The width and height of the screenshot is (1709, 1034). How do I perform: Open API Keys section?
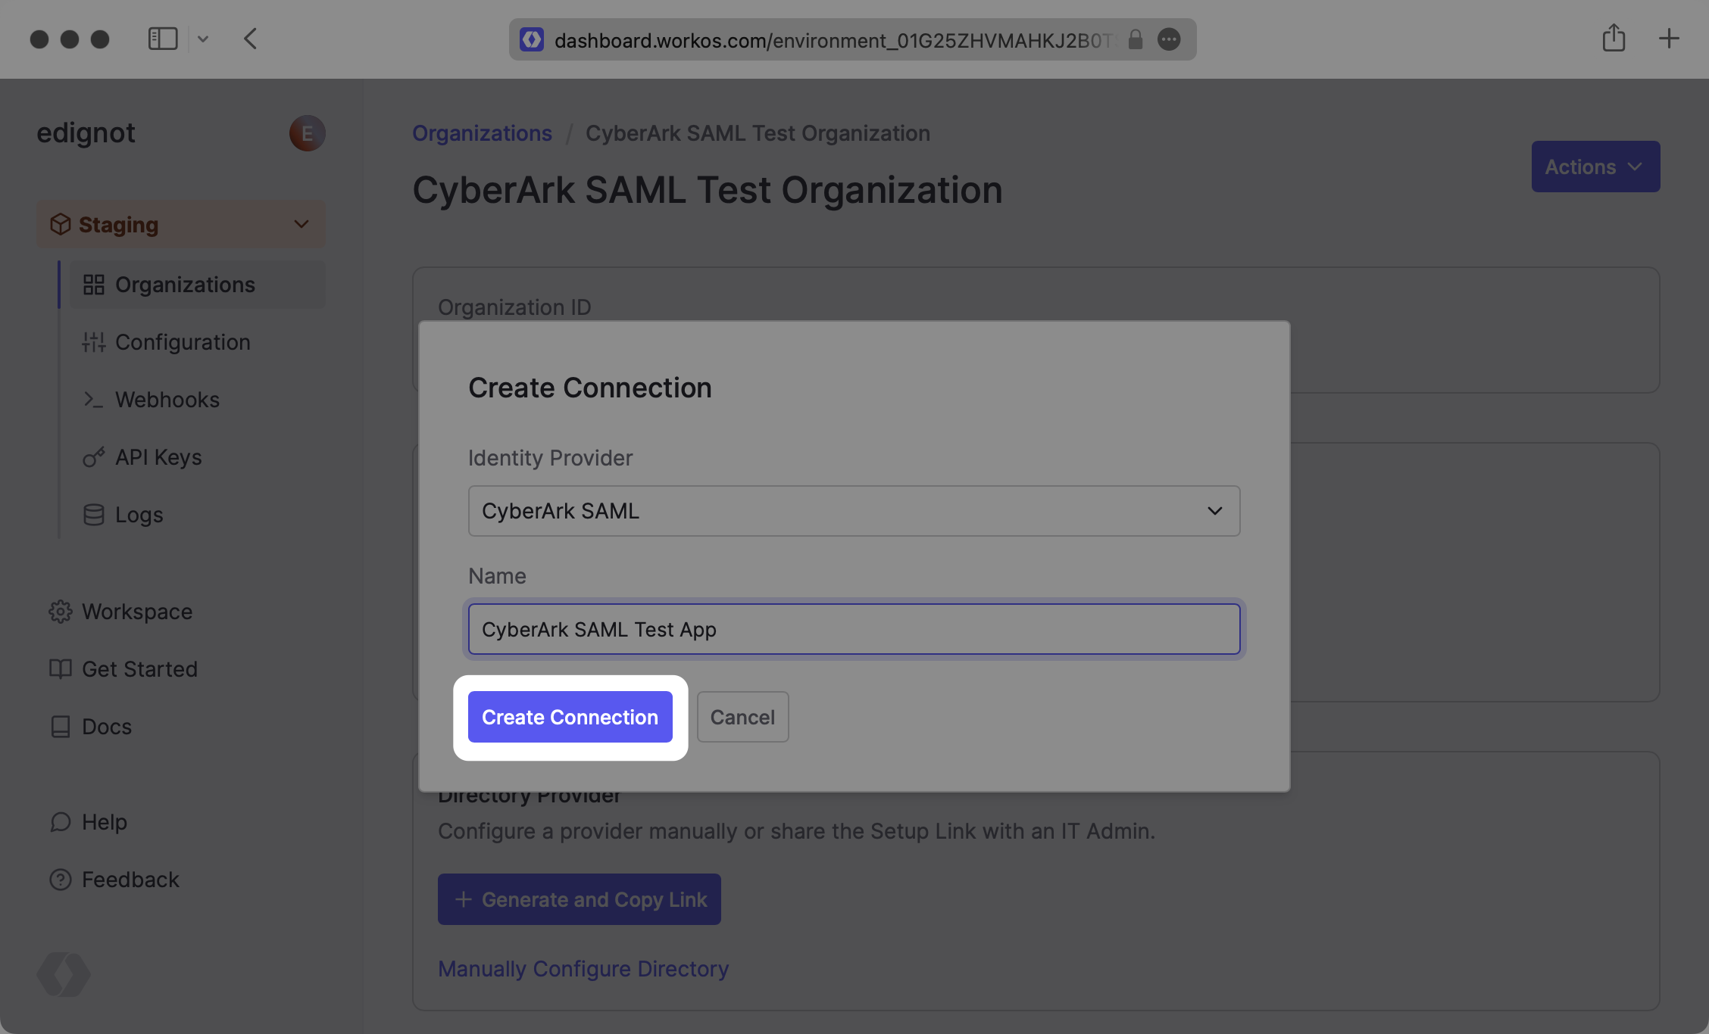tap(158, 457)
